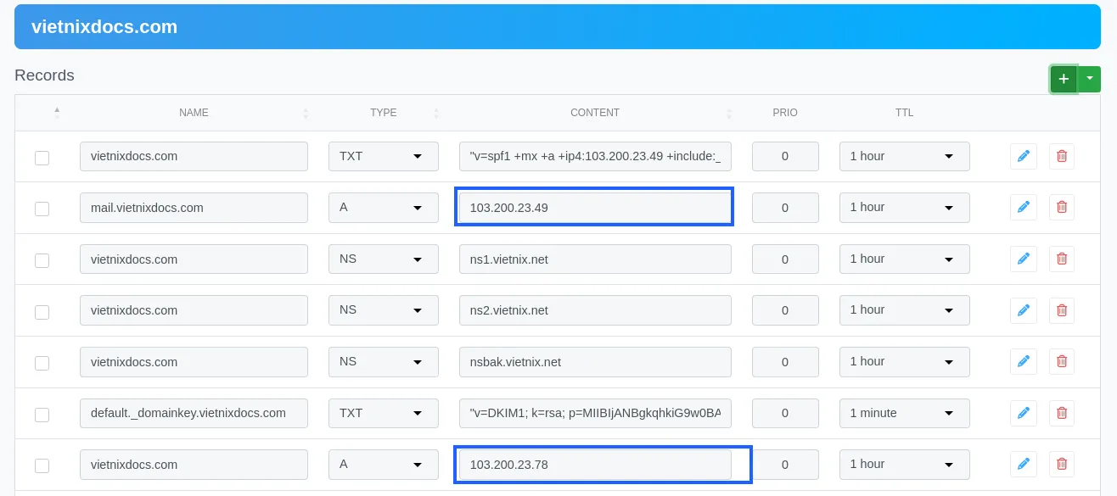The image size is (1117, 496).
Task: Click the 103.200.23.78 content field
Action: tap(595, 465)
